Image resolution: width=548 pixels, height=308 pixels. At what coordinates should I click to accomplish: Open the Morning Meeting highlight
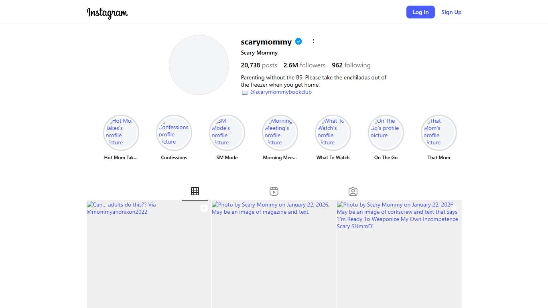[280, 133]
